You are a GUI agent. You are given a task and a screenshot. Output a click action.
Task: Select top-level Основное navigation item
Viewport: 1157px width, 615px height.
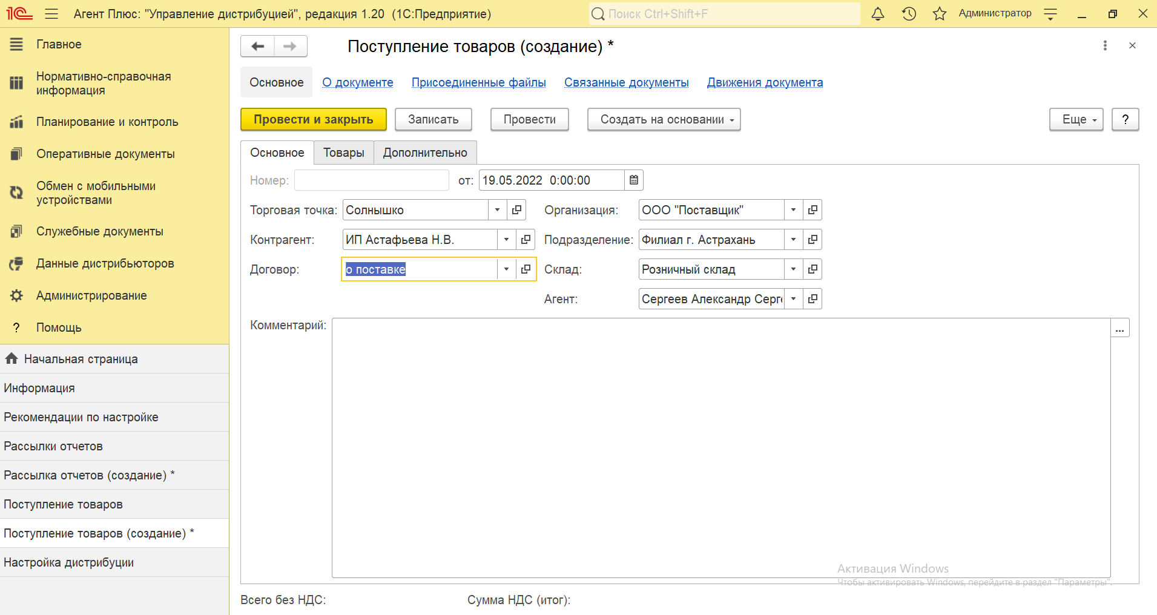[x=277, y=82]
